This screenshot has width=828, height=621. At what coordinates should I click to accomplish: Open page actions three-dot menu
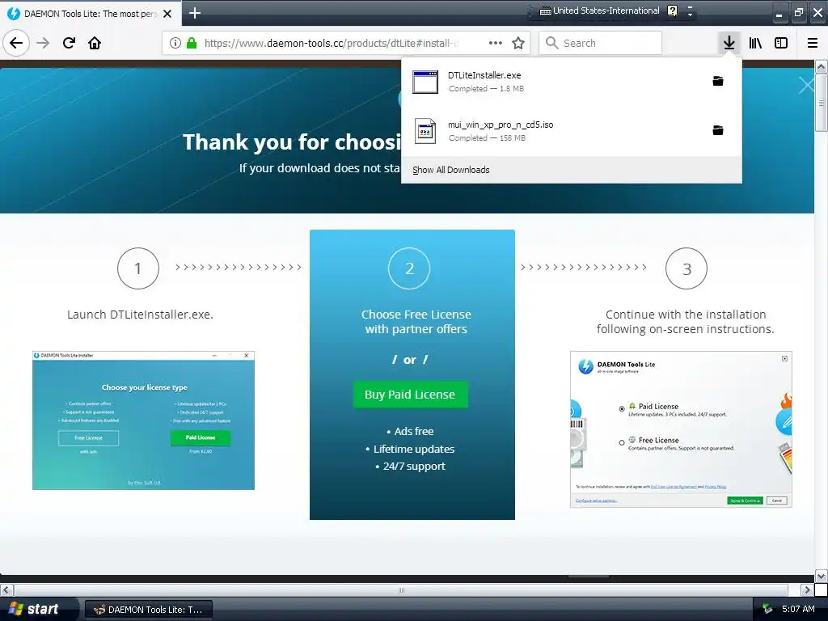pyautogui.click(x=496, y=43)
